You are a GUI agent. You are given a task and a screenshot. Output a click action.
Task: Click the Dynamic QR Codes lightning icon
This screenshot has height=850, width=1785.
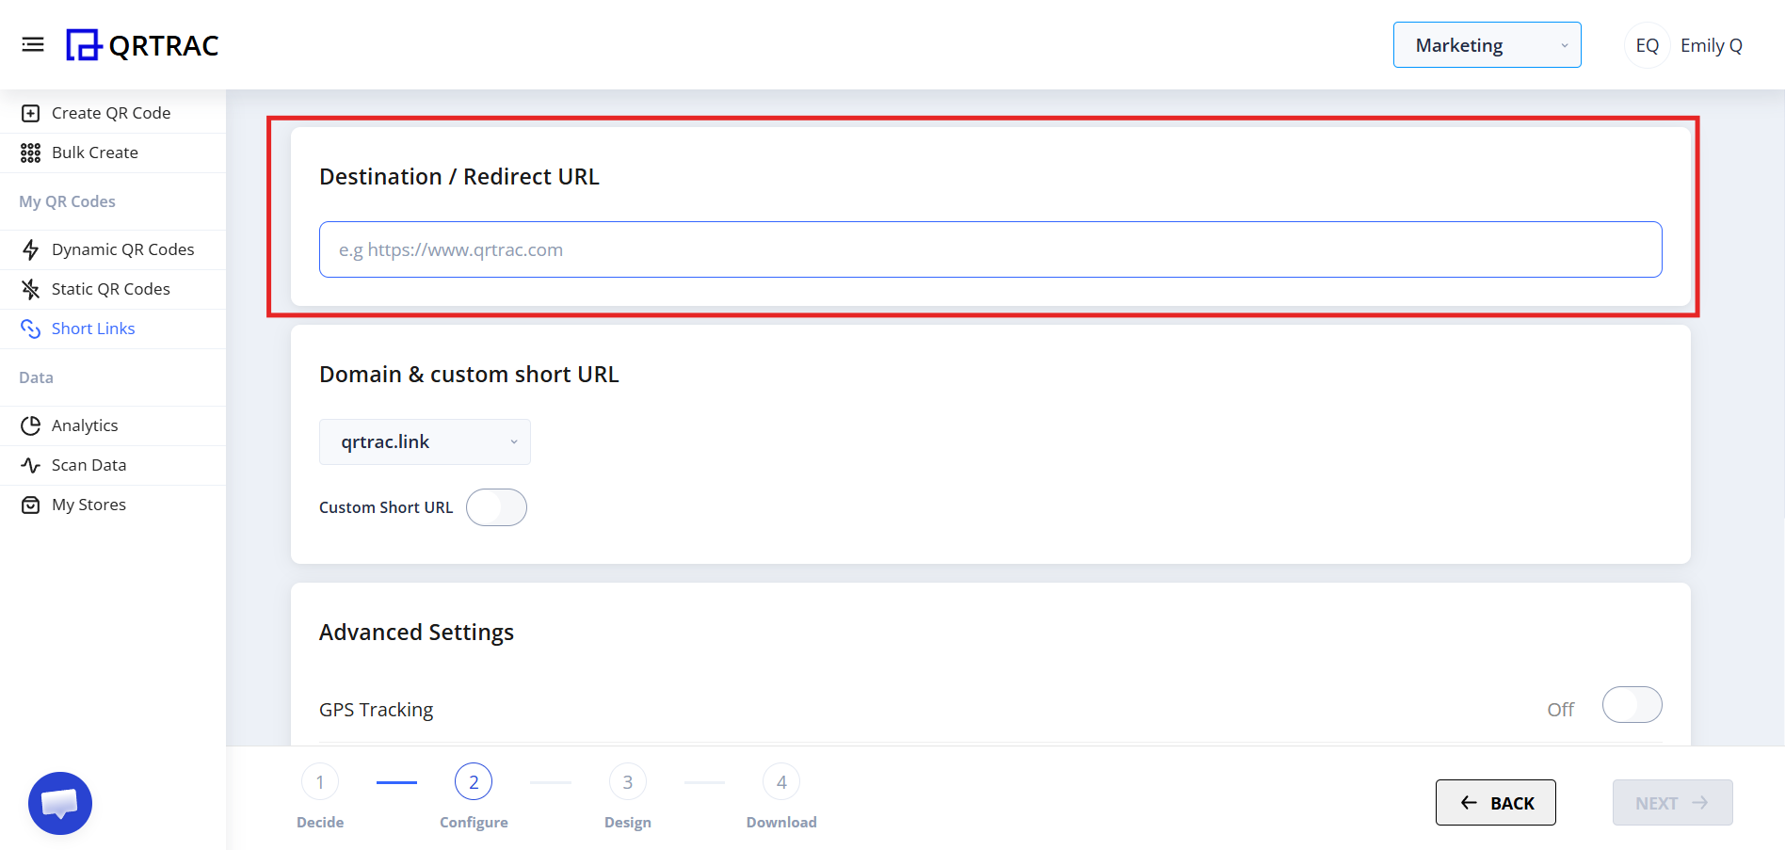31,249
